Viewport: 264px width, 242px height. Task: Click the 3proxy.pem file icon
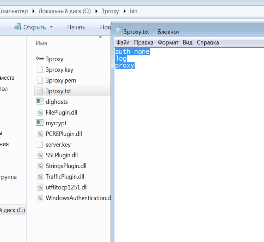pos(40,80)
